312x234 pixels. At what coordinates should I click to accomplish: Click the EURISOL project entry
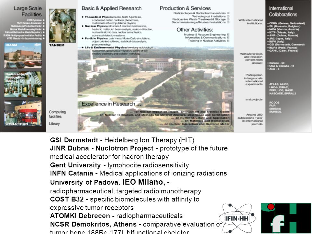[275, 111]
